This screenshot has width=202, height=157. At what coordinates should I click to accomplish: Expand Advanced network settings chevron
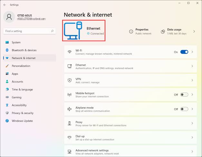(x=192, y=152)
